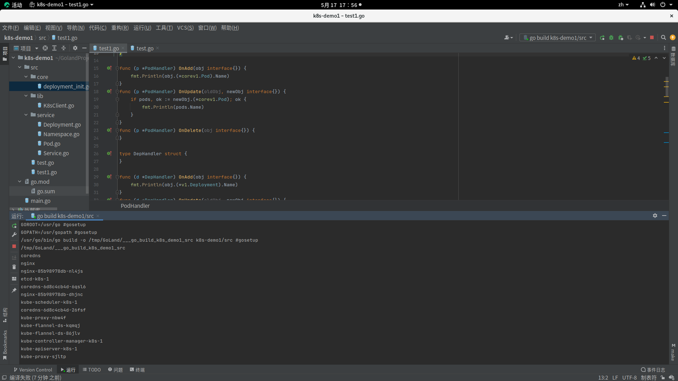
Task: Click the editor vertical scrollbar thumb
Action: (667, 86)
